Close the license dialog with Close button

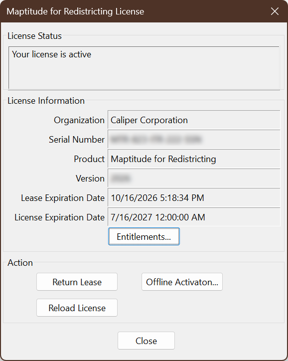pos(146,341)
